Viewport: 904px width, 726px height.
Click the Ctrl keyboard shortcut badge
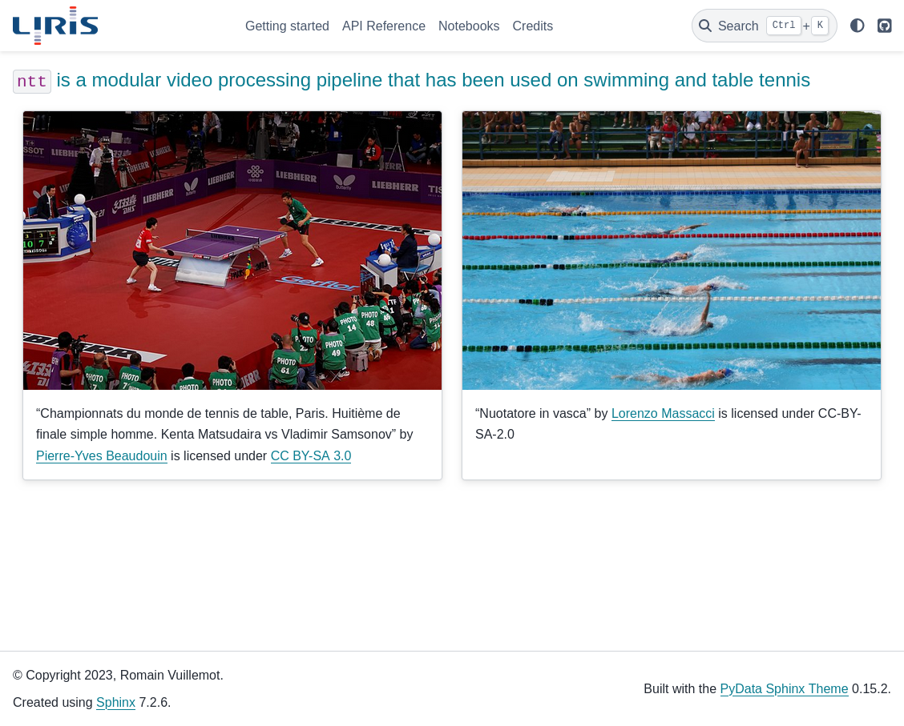coord(784,26)
